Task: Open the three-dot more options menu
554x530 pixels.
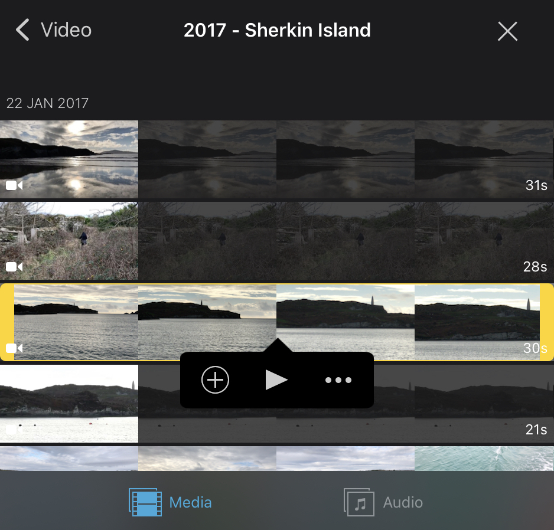Action: click(338, 380)
